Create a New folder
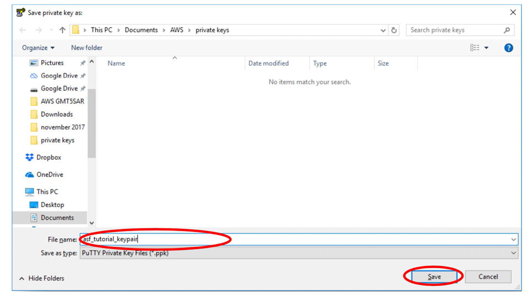529x303 pixels. 87,47
